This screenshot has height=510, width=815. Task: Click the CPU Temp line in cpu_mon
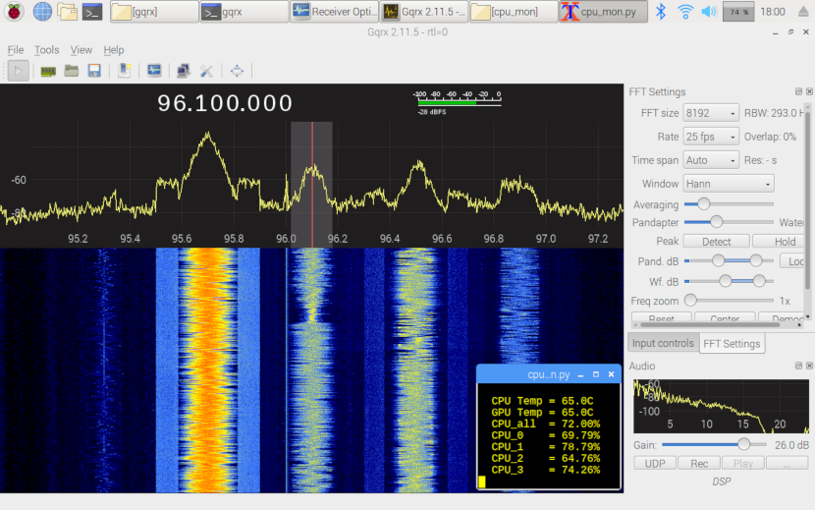542,401
